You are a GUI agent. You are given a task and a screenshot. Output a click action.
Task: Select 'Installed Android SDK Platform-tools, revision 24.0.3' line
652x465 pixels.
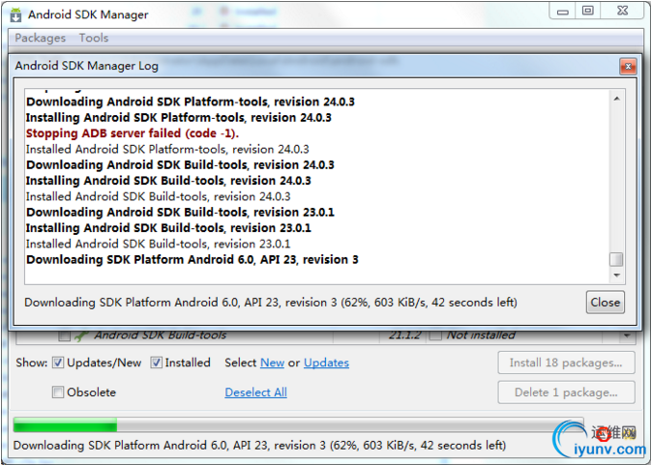click(167, 149)
